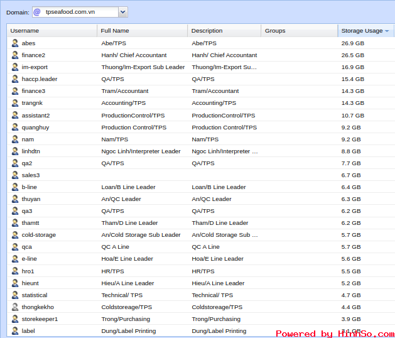
Task: Select username abes
Action: tap(28, 43)
